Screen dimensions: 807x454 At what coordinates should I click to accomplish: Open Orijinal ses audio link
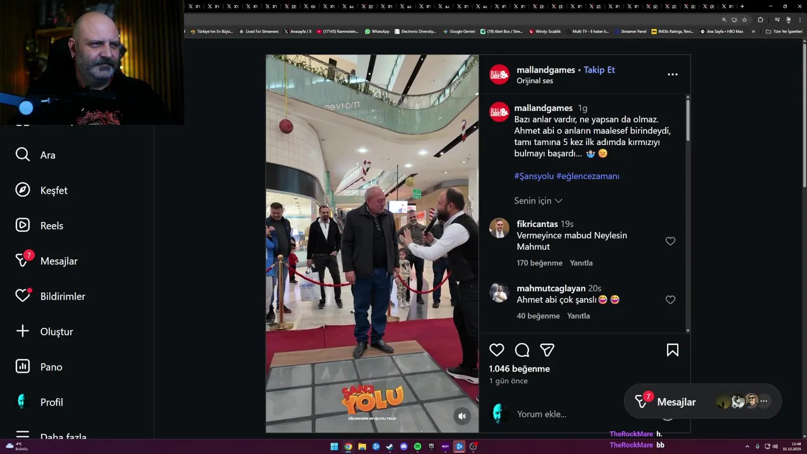[535, 81]
